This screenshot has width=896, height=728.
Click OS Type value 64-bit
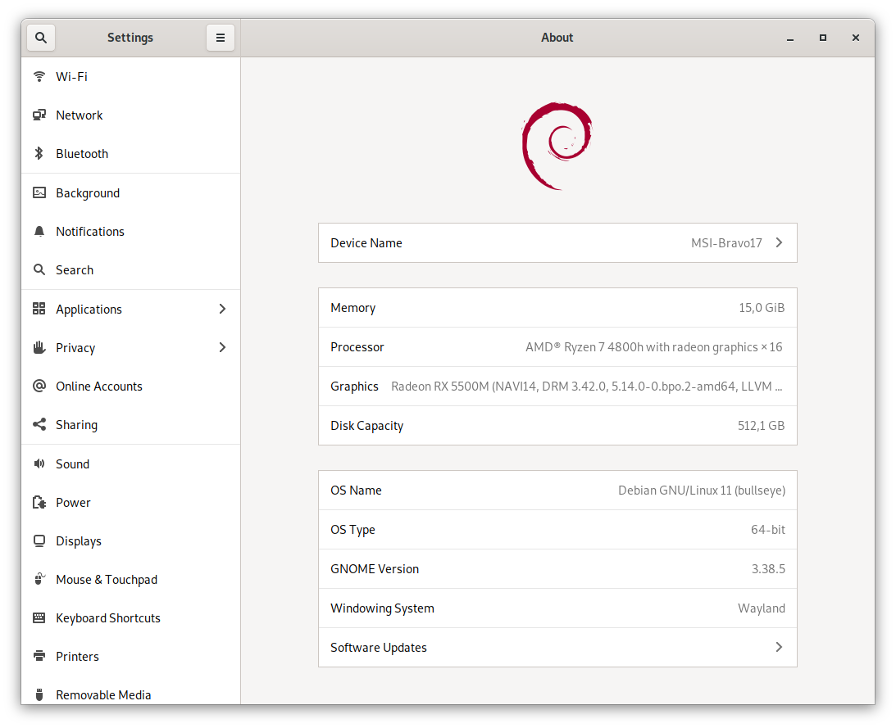coord(767,529)
